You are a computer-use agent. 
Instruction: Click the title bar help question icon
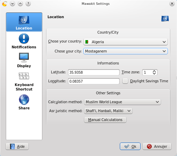click(x=28, y=4)
